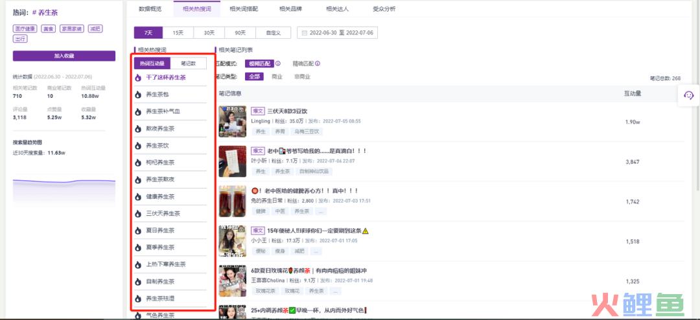The height and width of the screenshot is (320, 700).
Task: Open the thumbnail of 小小王's note
Action: click(x=233, y=241)
